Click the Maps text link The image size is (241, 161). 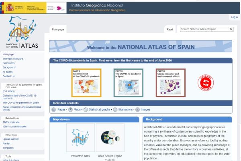[x=77, y=109]
